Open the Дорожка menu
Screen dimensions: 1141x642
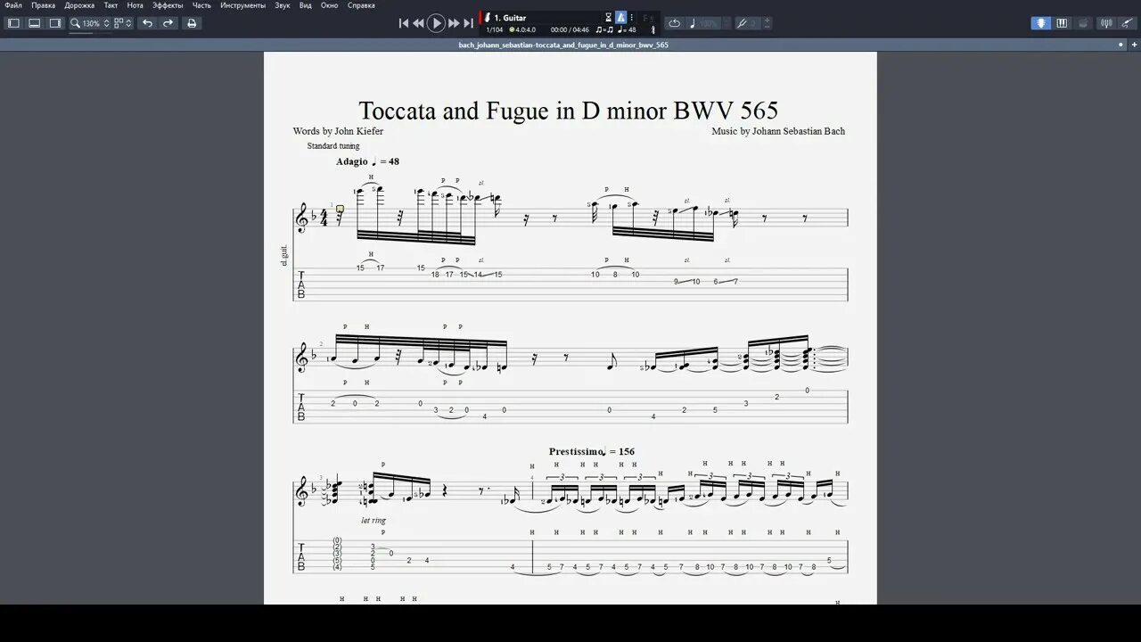click(x=79, y=5)
